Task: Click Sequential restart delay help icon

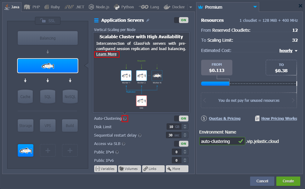Action: point(140,135)
